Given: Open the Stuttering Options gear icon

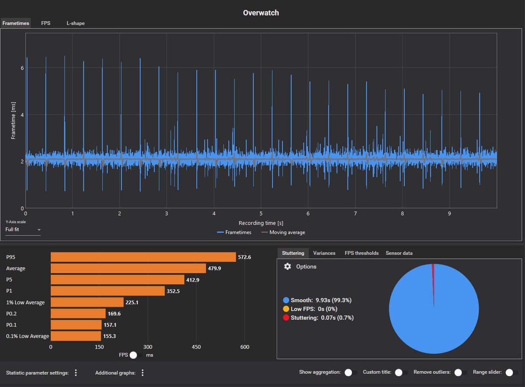Looking at the screenshot, I should coord(287,266).
